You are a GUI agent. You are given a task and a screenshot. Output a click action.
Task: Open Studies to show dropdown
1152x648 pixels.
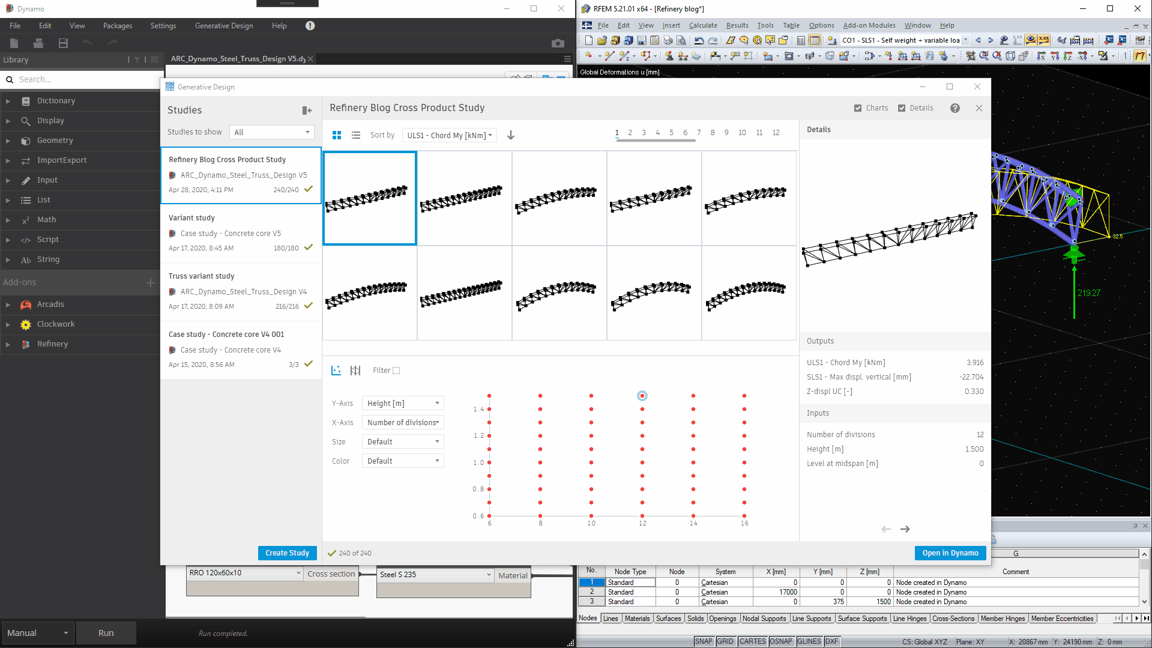pos(272,132)
